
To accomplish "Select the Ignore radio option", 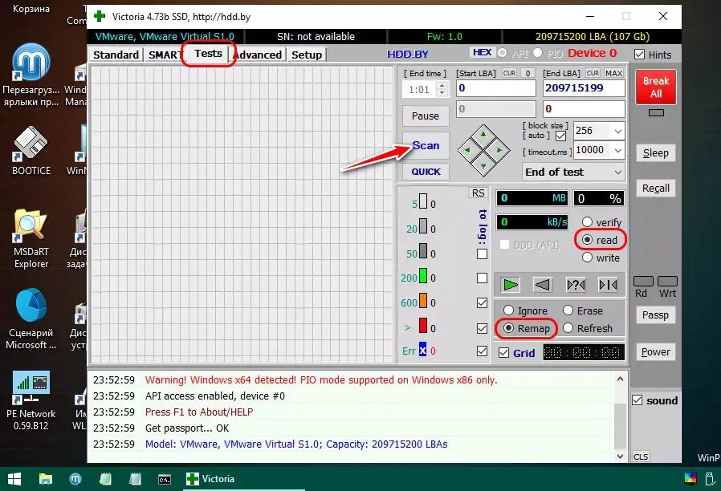I will click(508, 310).
